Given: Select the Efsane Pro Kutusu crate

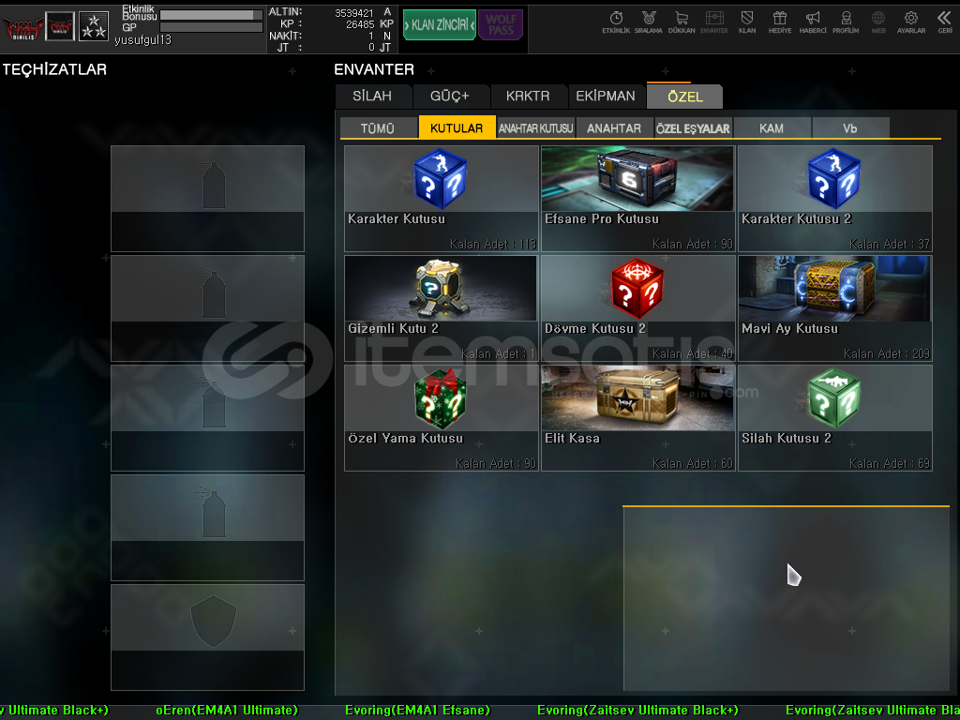Looking at the screenshot, I should pyautogui.click(x=637, y=199).
